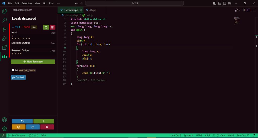Click Ln 9, Col 6 in status bar

pos(176,135)
